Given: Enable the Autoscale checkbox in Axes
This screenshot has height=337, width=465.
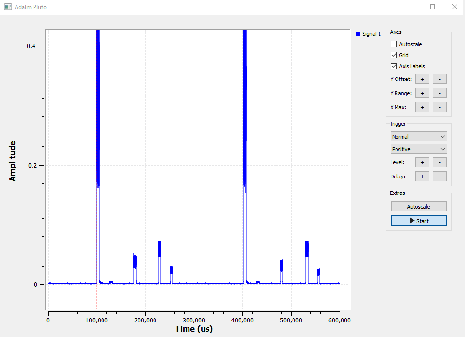Looking at the screenshot, I should [x=394, y=44].
